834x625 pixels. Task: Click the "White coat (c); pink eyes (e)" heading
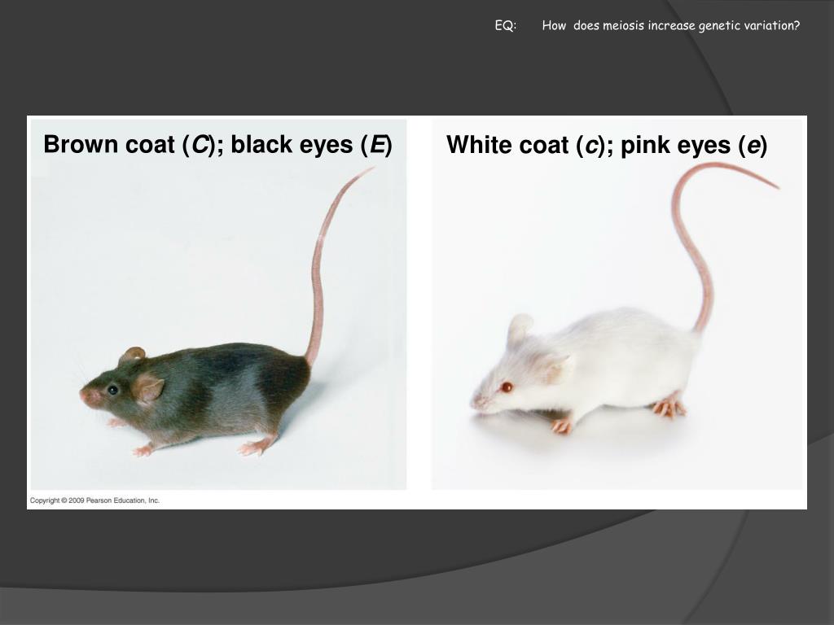point(607,145)
